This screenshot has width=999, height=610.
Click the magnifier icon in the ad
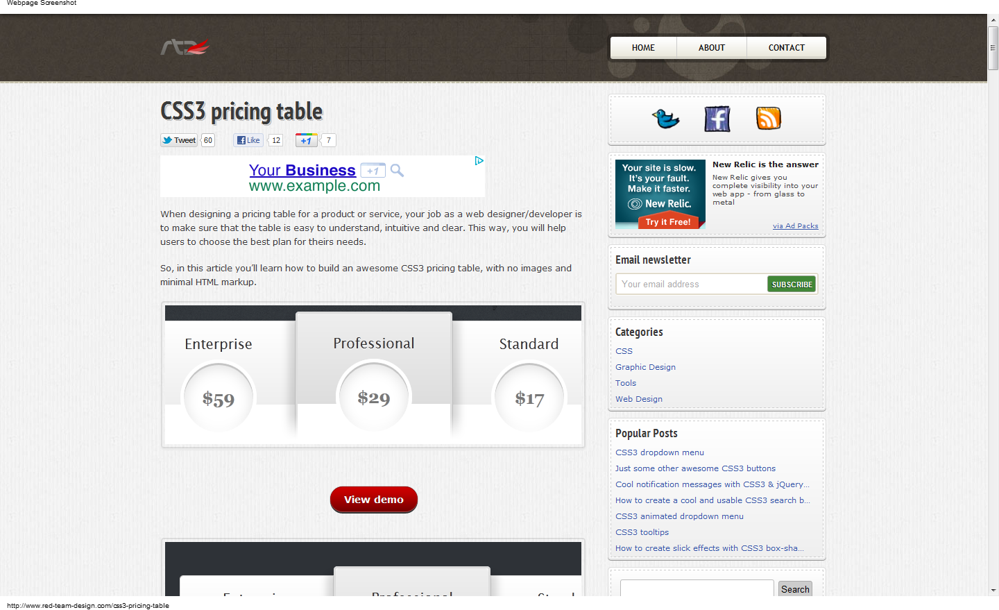coord(397,170)
